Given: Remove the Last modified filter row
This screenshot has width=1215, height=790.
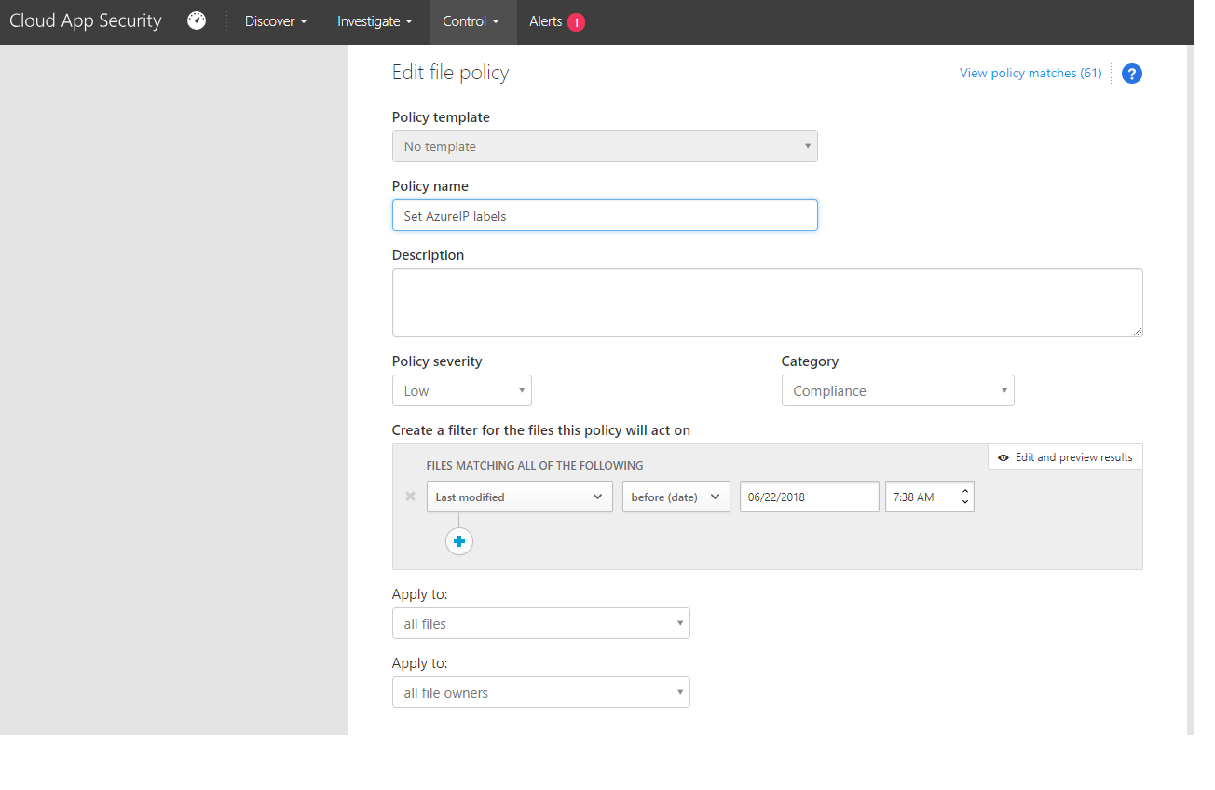Looking at the screenshot, I should 410,497.
